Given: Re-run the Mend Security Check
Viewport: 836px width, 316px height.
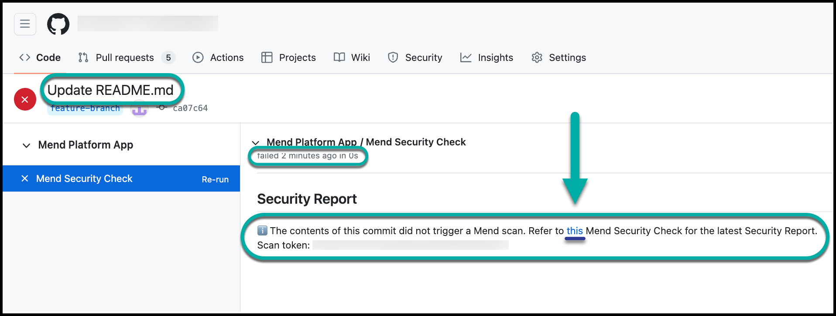Looking at the screenshot, I should [215, 179].
